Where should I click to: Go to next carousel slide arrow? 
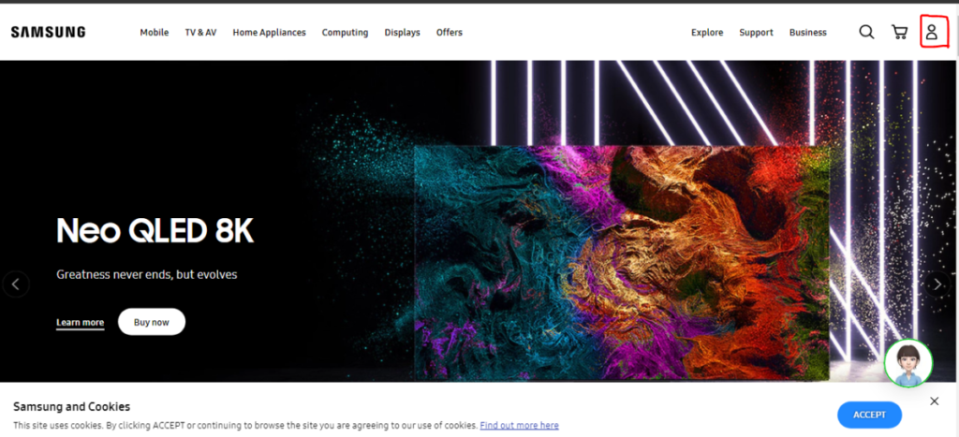pos(937,284)
